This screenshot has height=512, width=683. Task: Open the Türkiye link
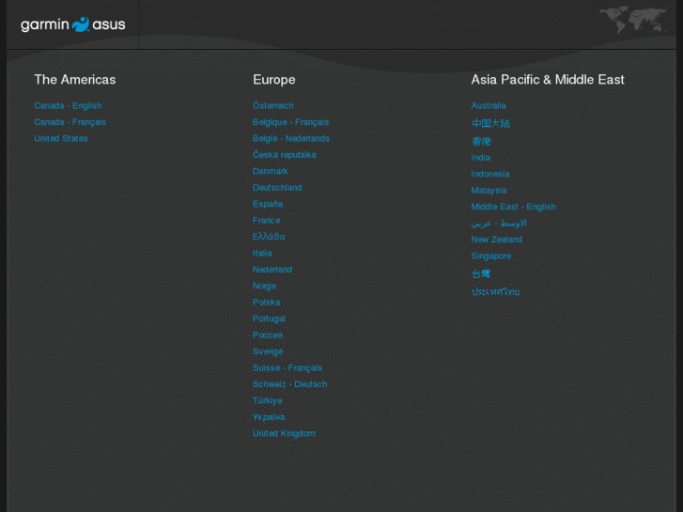point(268,400)
